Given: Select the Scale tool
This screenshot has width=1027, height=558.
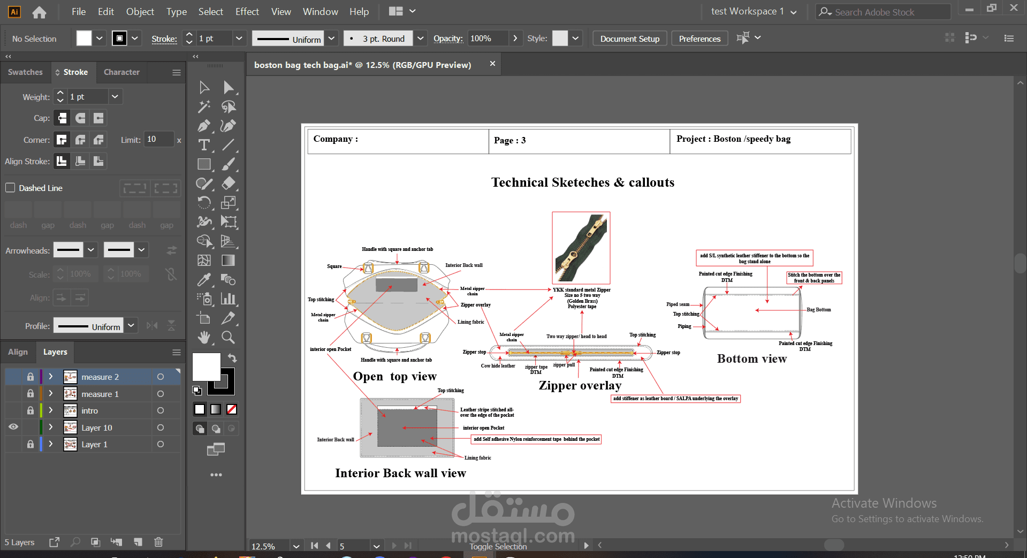Looking at the screenshot, I should coord(229,203).
